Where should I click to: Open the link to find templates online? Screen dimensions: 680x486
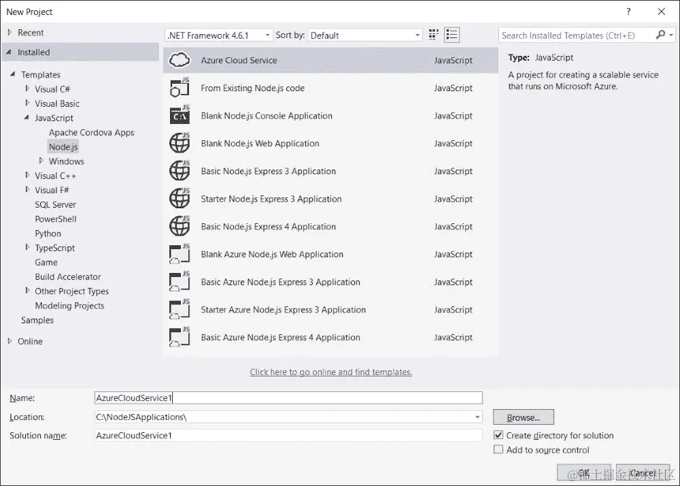click(331, 372)
